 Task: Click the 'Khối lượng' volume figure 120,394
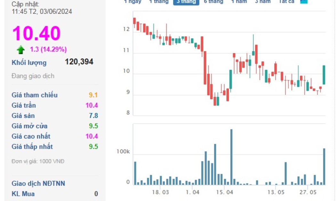coord(79,62)
